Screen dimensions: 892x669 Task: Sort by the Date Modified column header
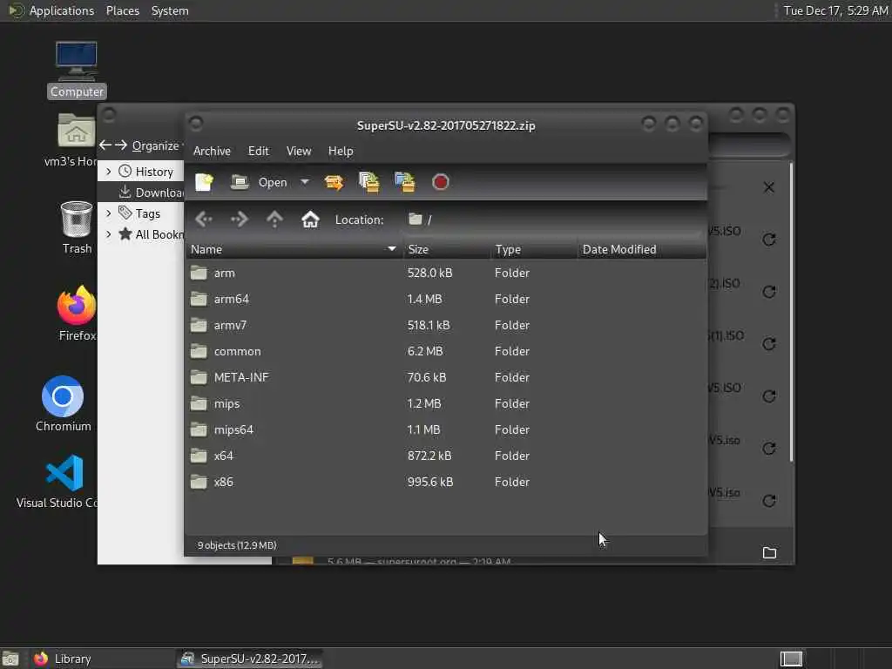[x=642, y=249]
